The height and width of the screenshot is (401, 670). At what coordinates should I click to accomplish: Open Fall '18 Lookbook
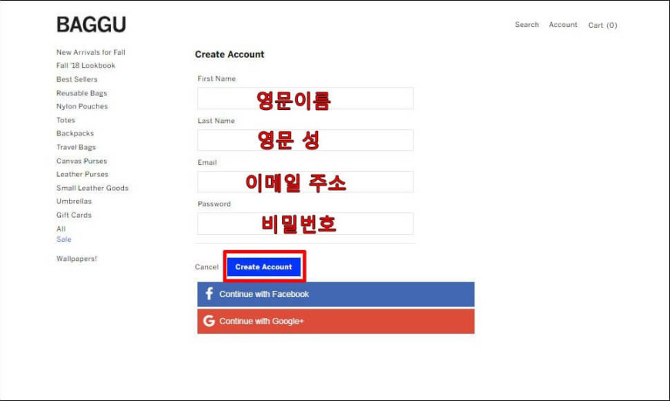pos(85,65)
